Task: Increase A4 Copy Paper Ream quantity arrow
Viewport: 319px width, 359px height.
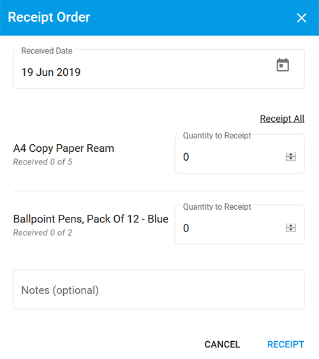Action: 291,154
